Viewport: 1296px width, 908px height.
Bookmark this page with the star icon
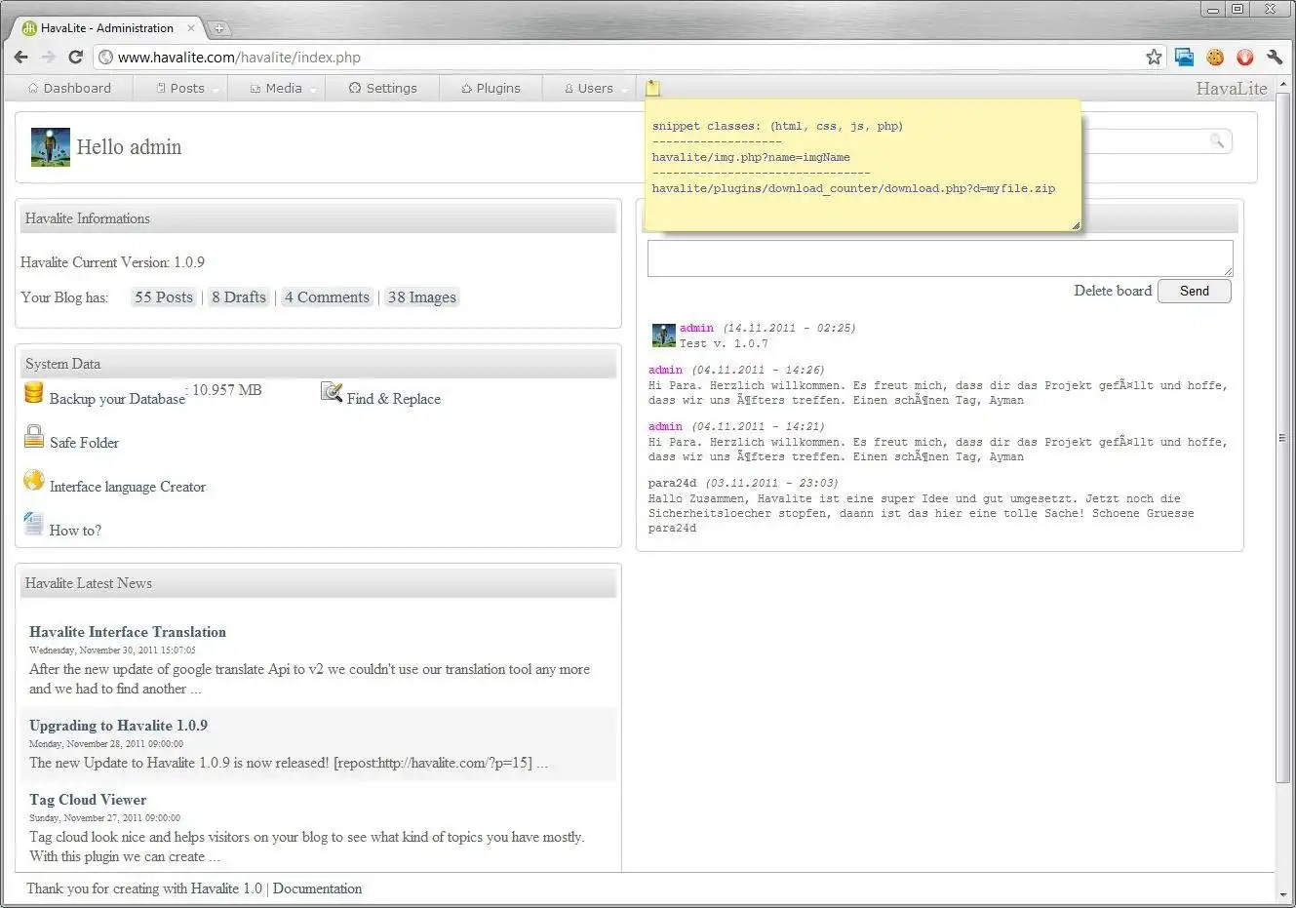1154,58
